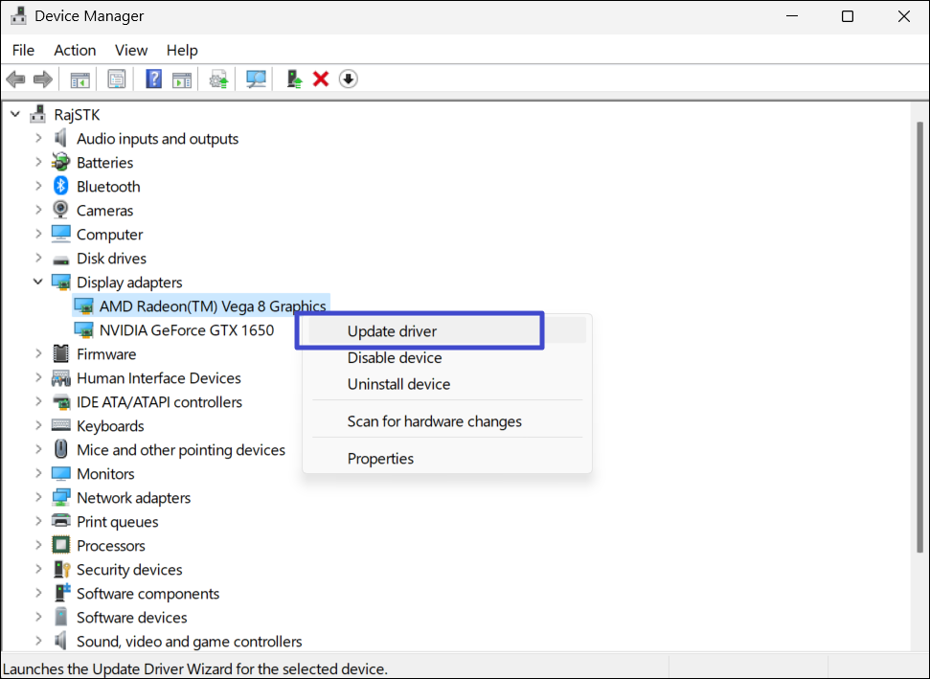
Task: Click the blue question mark Help icon
Action: 153,79
